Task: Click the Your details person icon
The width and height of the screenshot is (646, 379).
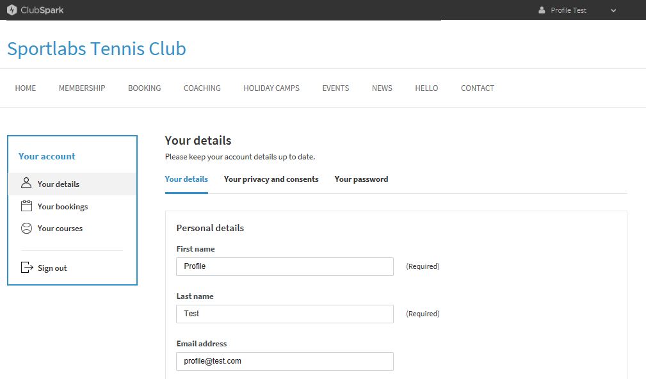Action: [26, 184]
